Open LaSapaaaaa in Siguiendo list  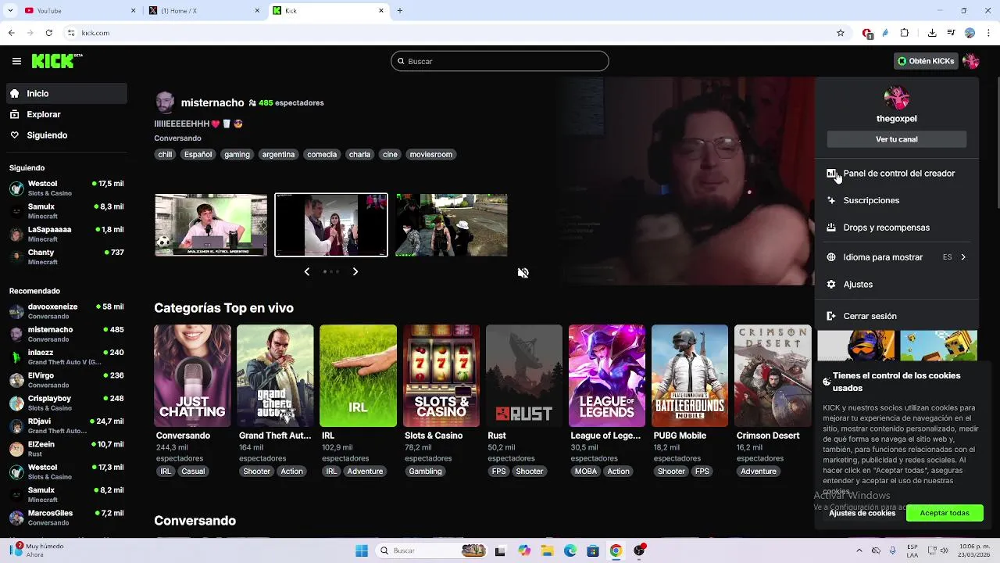[66, 234]
